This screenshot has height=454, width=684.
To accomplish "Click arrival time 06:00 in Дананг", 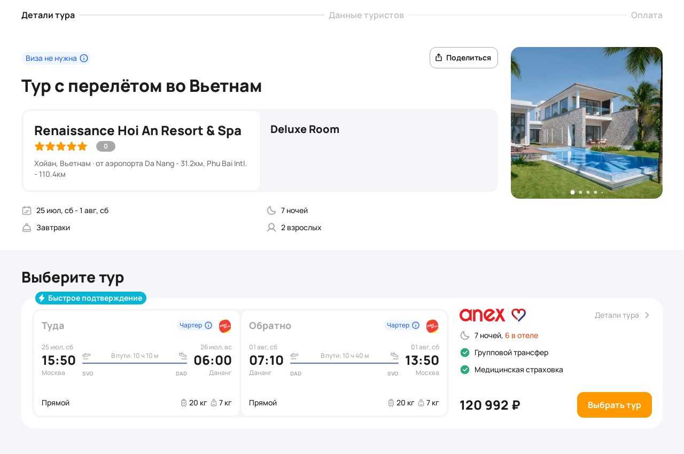I will tap(213, 360).
